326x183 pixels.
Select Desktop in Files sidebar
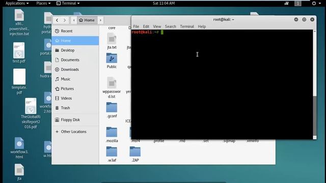(x=75, y=50)
